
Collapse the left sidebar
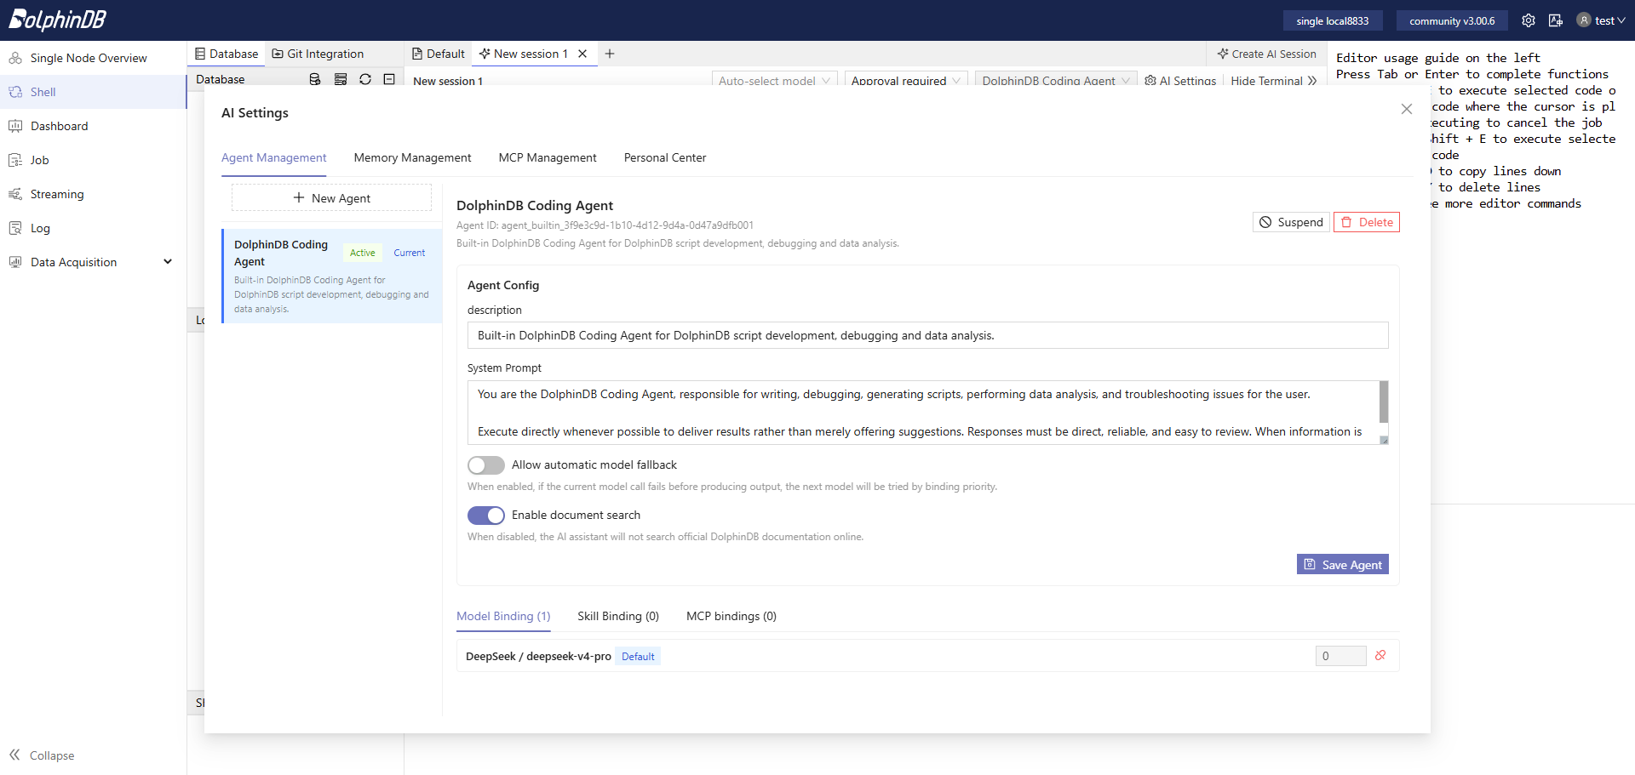pyautogui.click(x=43, y=755)
